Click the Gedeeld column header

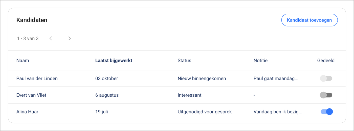pyautogui.click(x=326, y=61)
